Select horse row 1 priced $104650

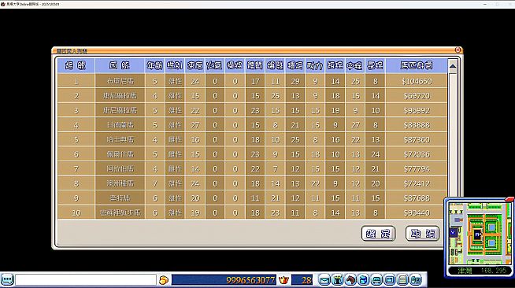pyautogui.click(x=252, y=81)
